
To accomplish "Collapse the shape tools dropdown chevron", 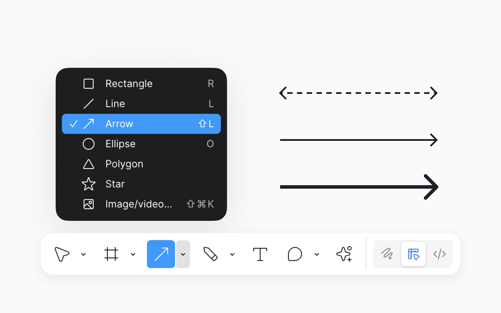I will click(183, 254).
